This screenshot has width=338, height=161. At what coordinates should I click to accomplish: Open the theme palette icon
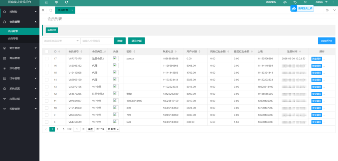click(x=285, y=2)
